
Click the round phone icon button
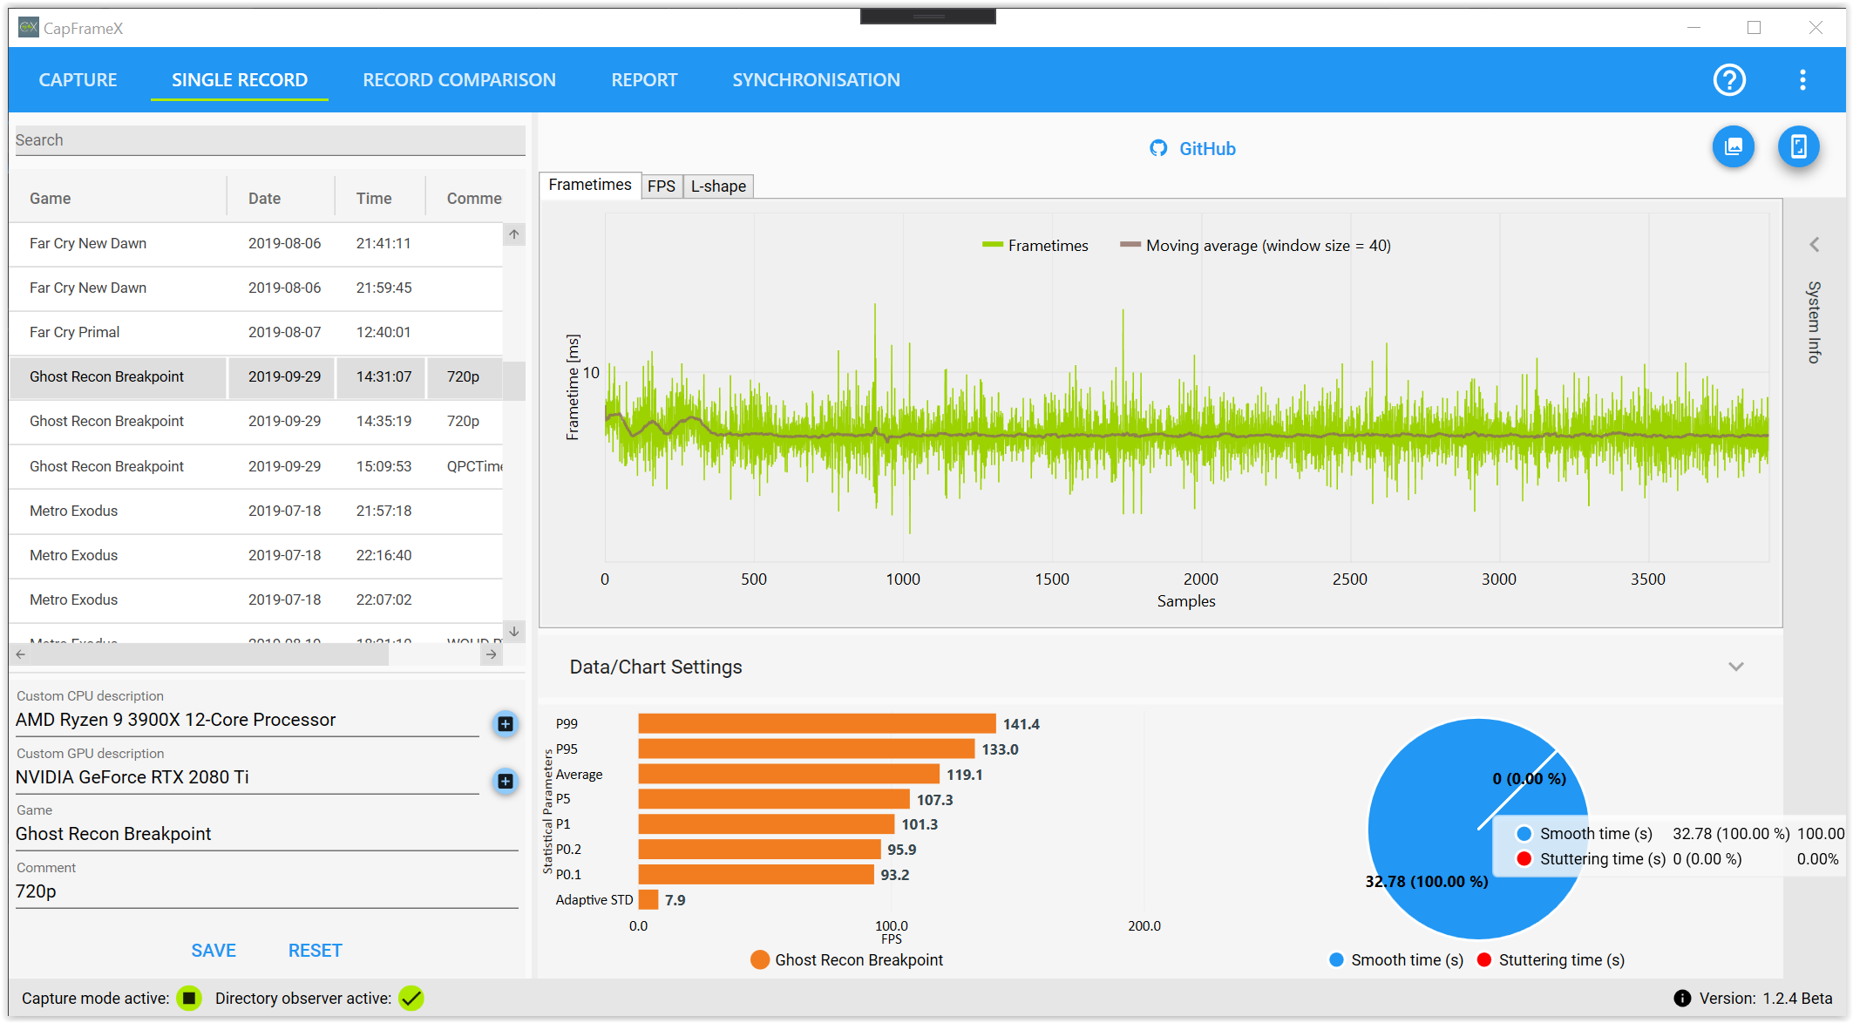coord(1799,146)
